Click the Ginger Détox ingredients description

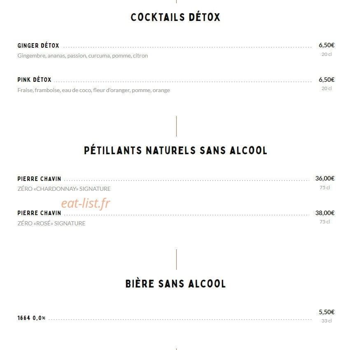[x=83, y=56]
